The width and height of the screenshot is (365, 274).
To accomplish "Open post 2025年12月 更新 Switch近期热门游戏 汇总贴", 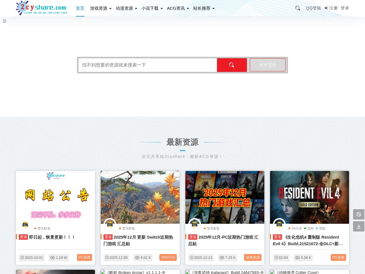I will click(x=138, y=240).
